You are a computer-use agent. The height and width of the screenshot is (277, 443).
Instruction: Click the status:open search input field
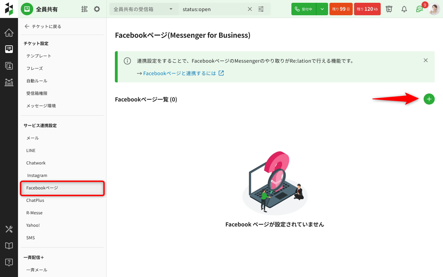(x=211, y=9)
